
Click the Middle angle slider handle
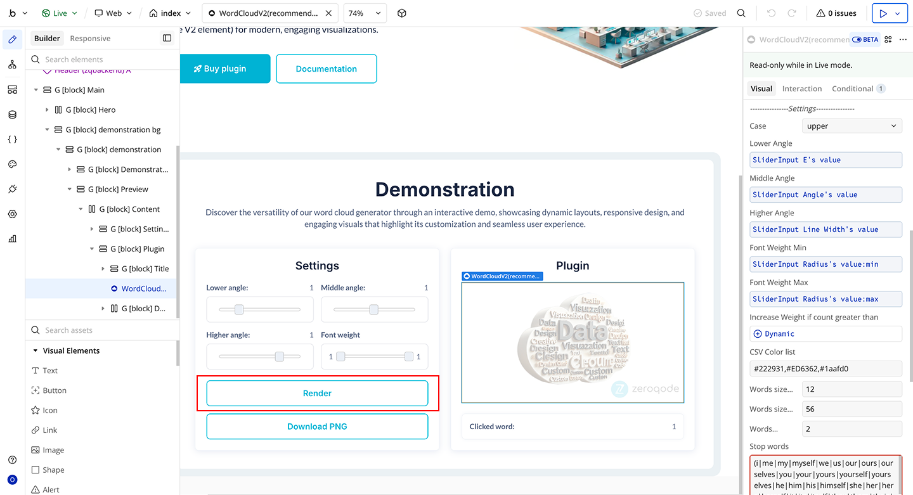coord(374,309)
